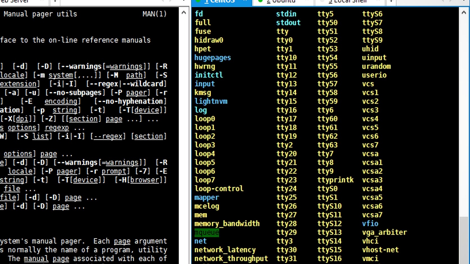Click the underlined 'prompt' argument

[x=114, y=171]
